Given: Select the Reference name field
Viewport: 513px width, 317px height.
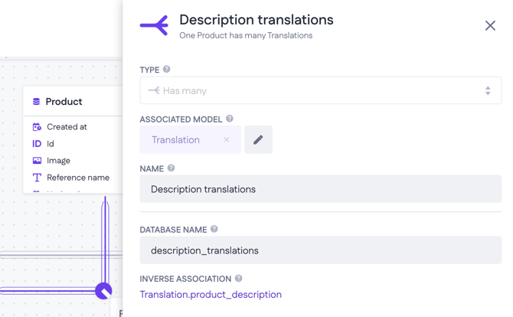Looking at the screenshot, I should coord(77,178).
